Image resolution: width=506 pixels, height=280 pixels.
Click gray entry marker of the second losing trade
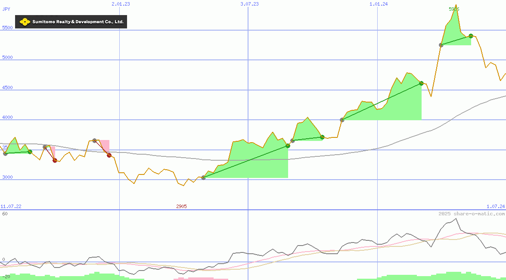point(95,140)
